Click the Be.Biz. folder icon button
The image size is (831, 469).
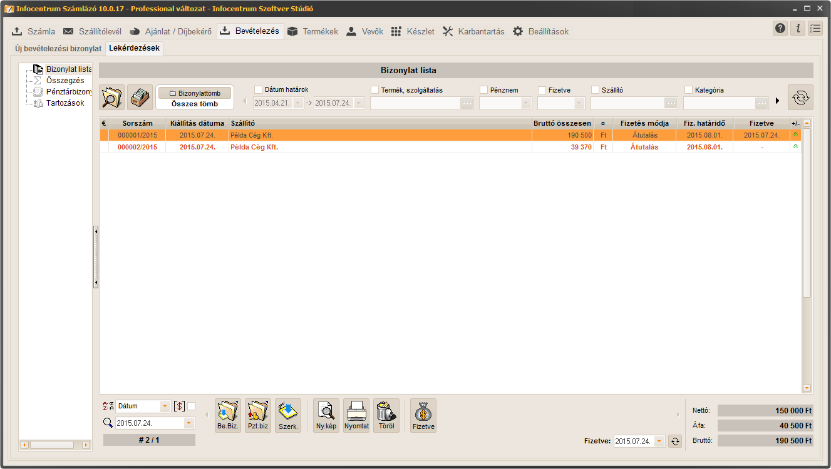(228, 415)
